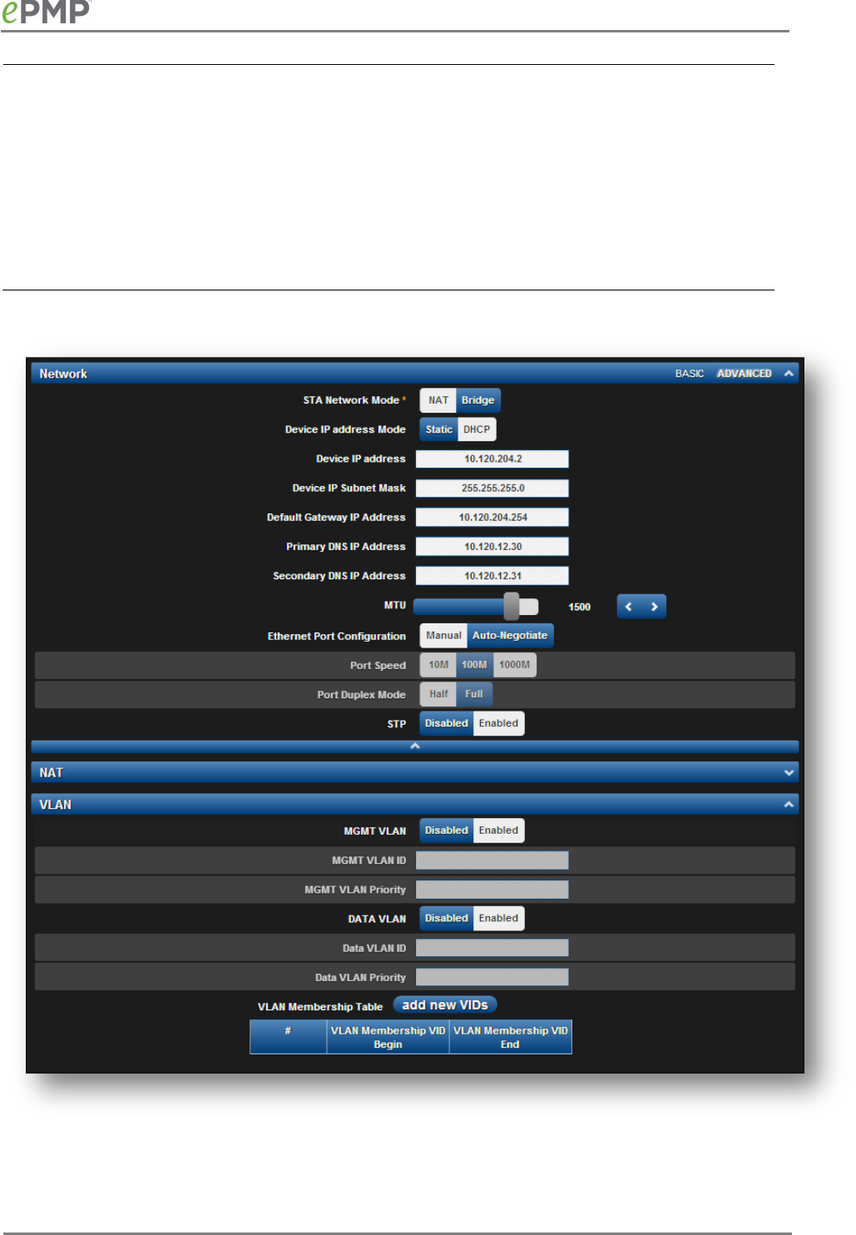Click VLAN Membership VID End header
Image resolution: width=856 pixels, height=1235 pixels.
(x=510, y=1037)
